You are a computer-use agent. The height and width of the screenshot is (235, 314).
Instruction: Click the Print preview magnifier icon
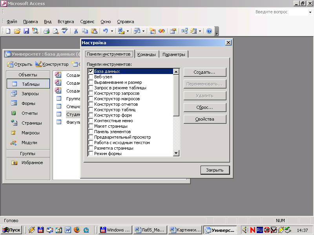click(55, 31)
